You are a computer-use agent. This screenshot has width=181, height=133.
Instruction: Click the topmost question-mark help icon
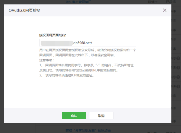[178, 58]
